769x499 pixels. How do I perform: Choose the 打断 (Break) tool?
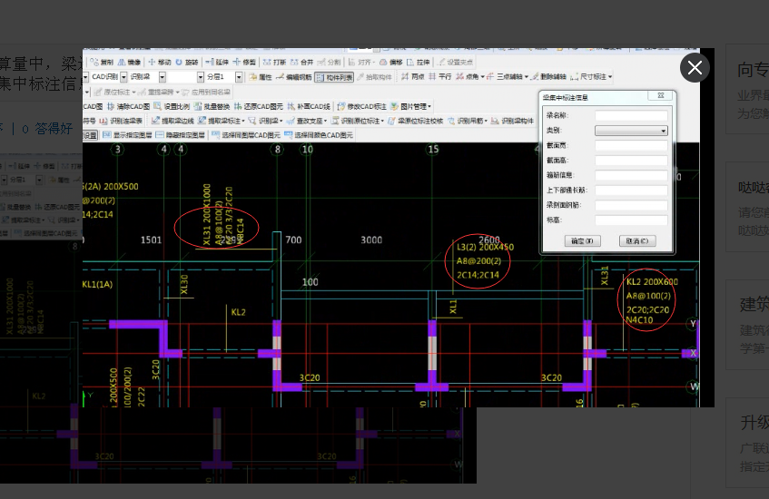273,62
